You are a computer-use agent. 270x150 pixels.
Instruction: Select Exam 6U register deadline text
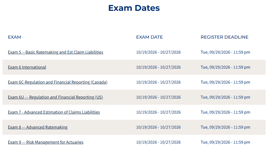(x=225, y=97)
